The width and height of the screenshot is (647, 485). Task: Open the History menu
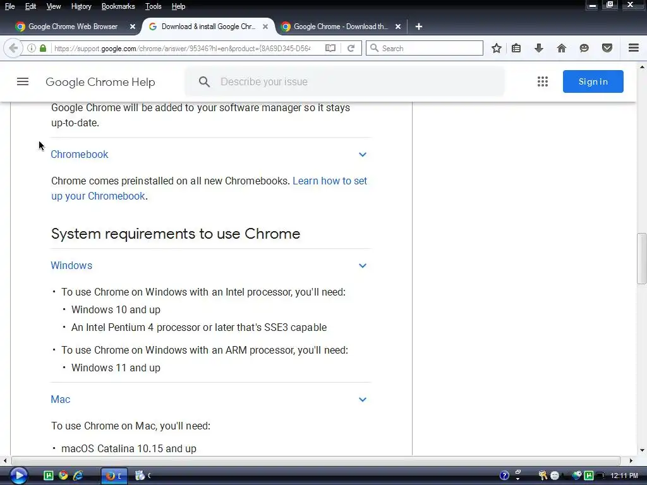(x=81, y=6)
